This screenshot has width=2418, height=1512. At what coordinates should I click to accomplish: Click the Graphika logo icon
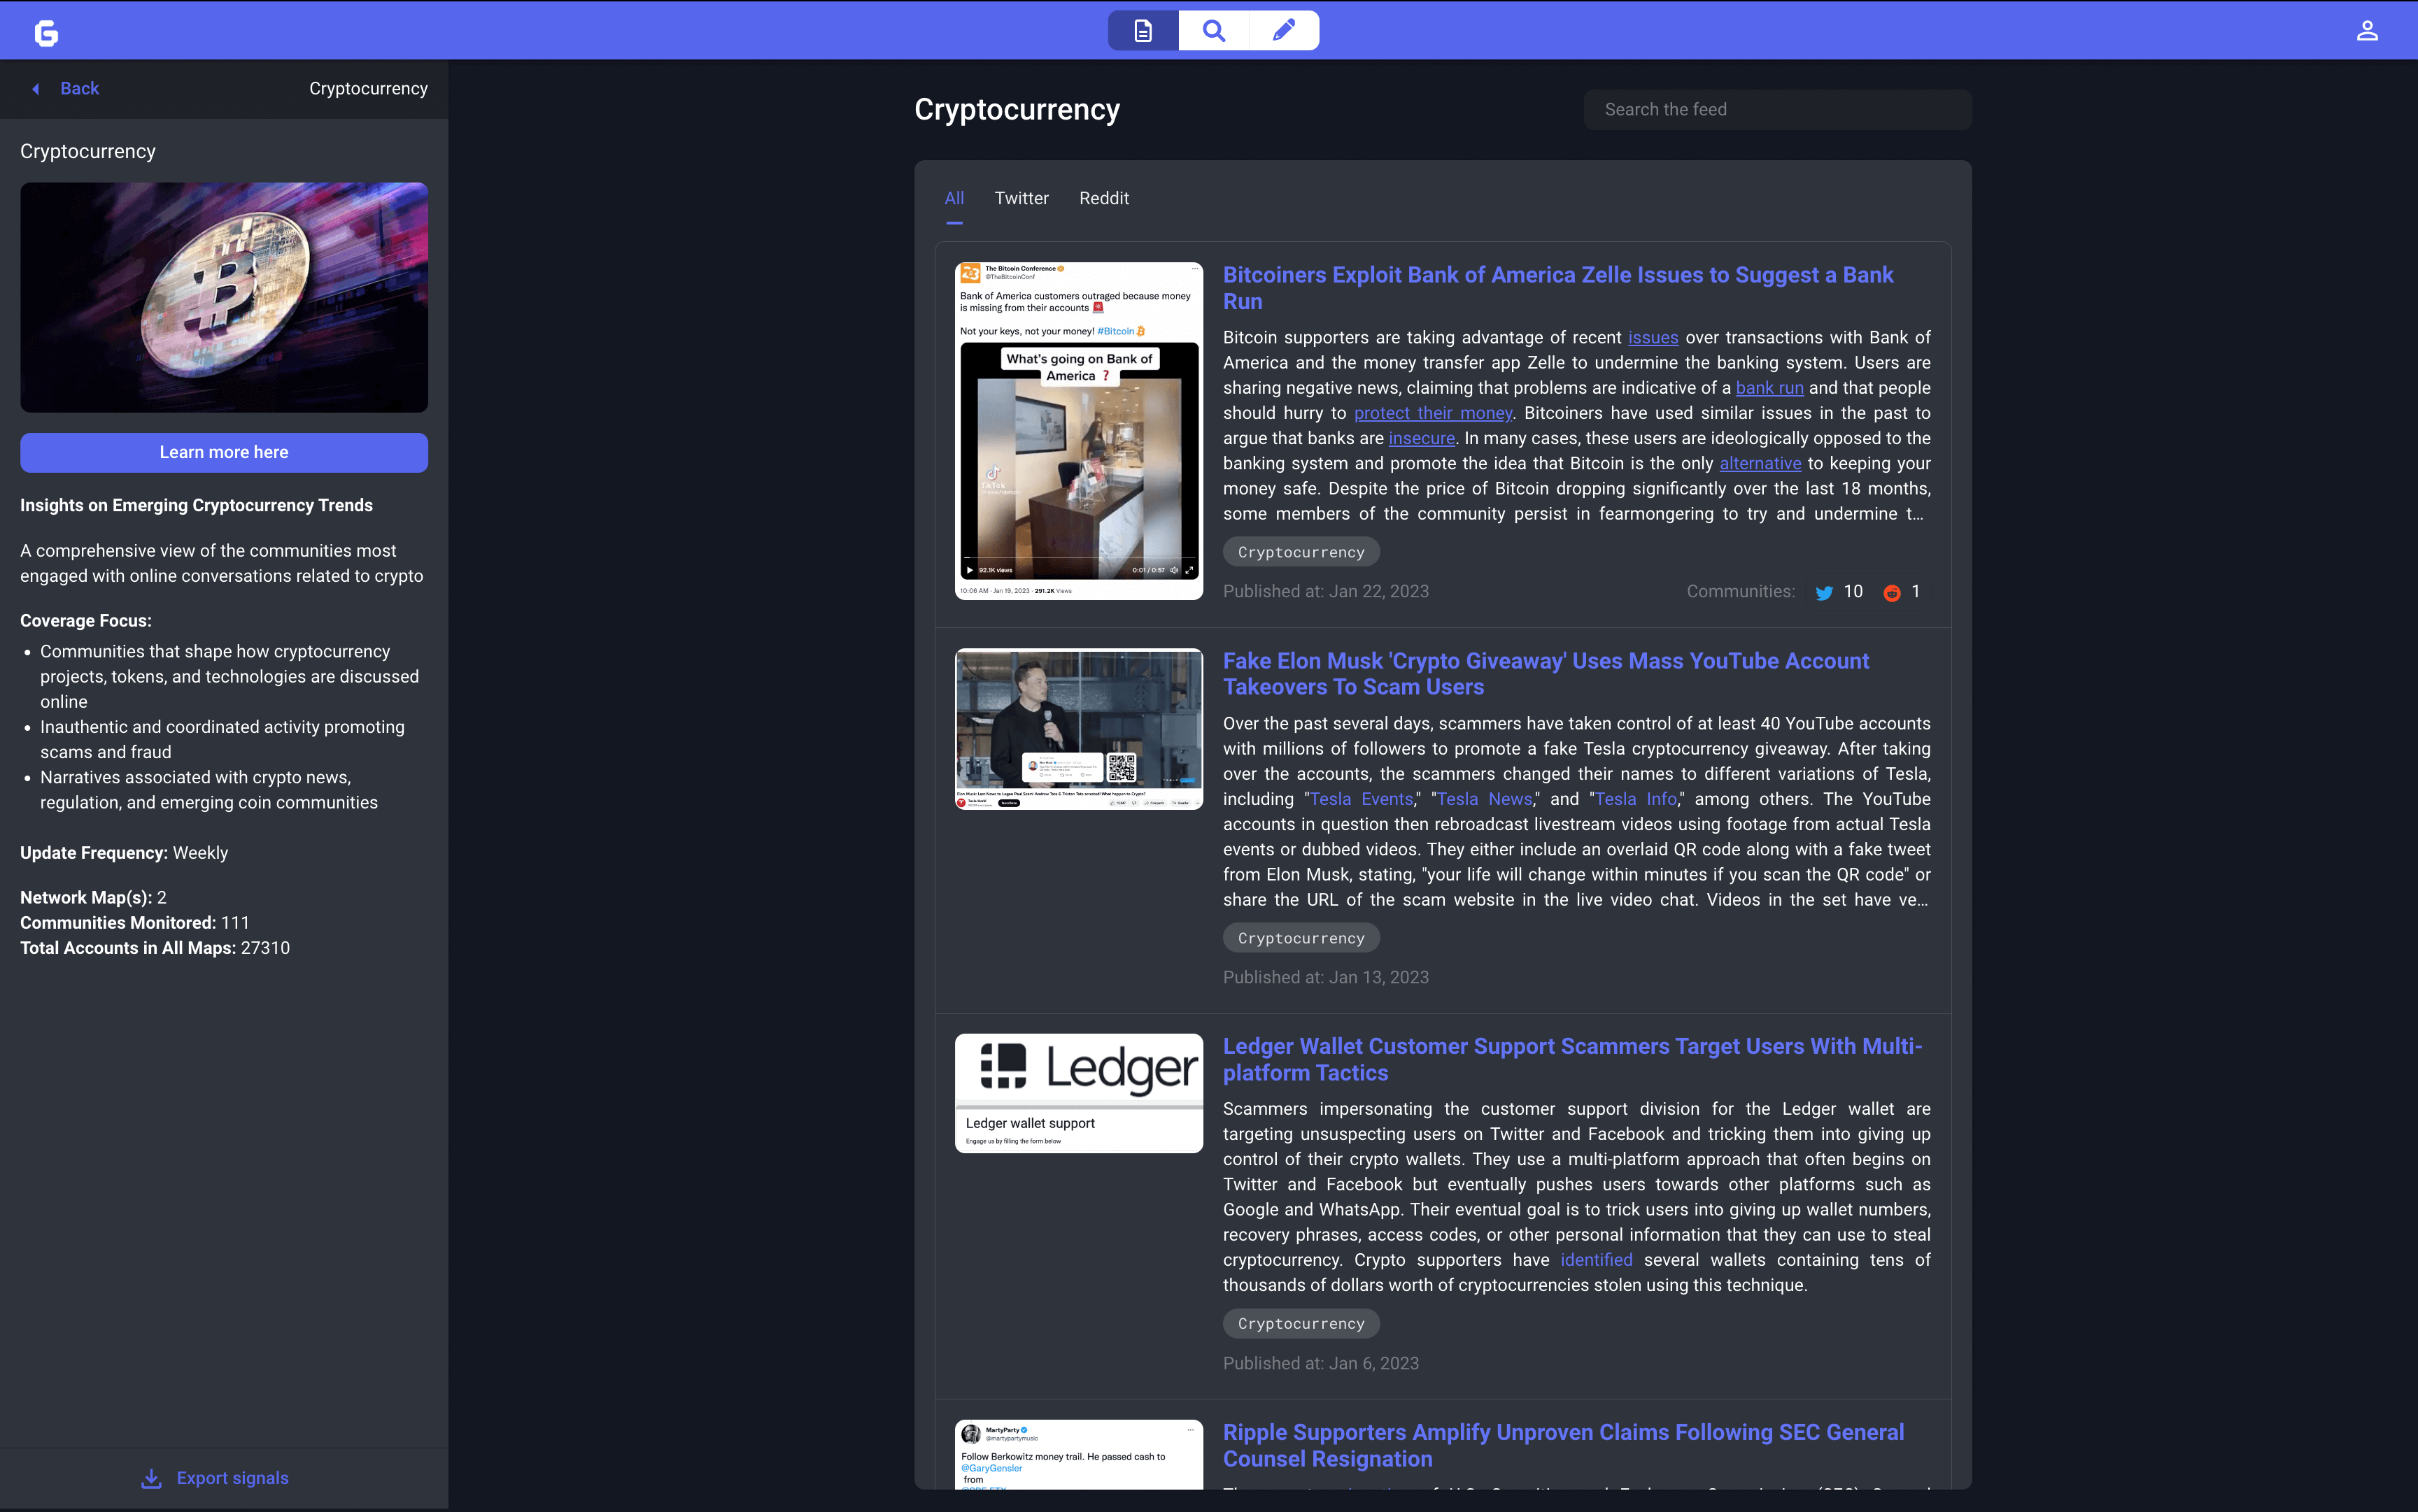point(46,33)
